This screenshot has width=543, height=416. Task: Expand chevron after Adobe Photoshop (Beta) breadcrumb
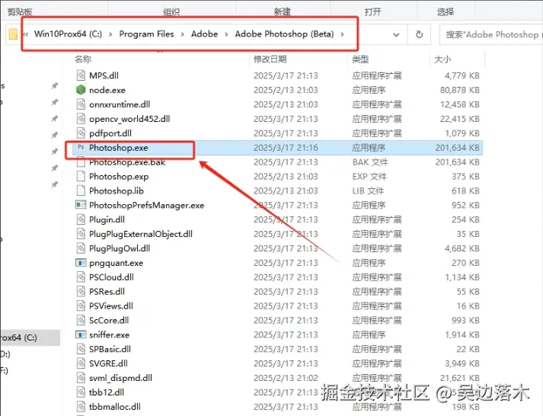pos(342,34)
